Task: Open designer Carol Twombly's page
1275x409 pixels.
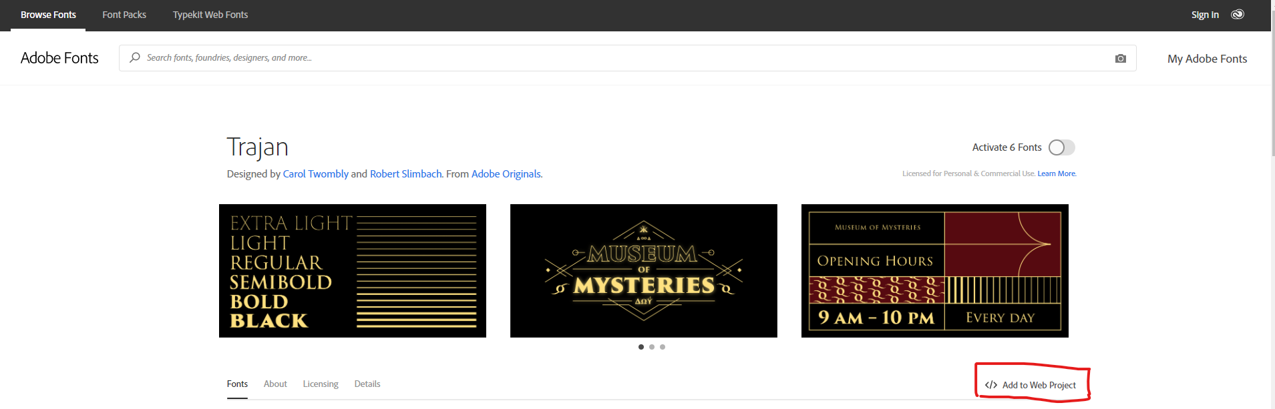Action: coord(315,174)
